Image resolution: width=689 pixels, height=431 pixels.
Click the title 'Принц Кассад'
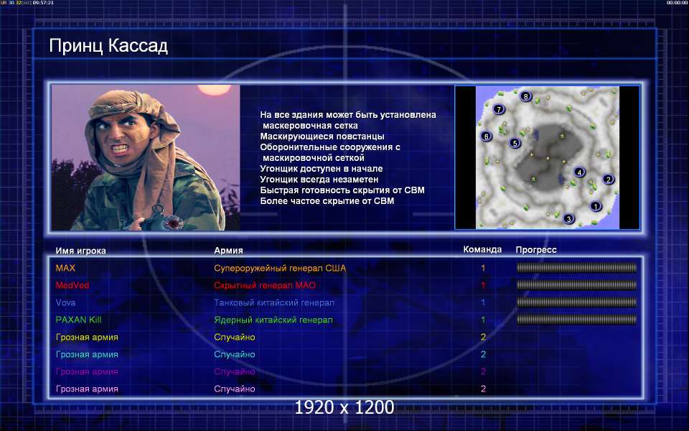[x=108, y=46]
